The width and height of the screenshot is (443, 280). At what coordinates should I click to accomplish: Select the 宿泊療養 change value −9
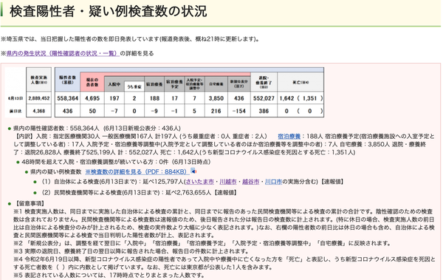point(154,111)
